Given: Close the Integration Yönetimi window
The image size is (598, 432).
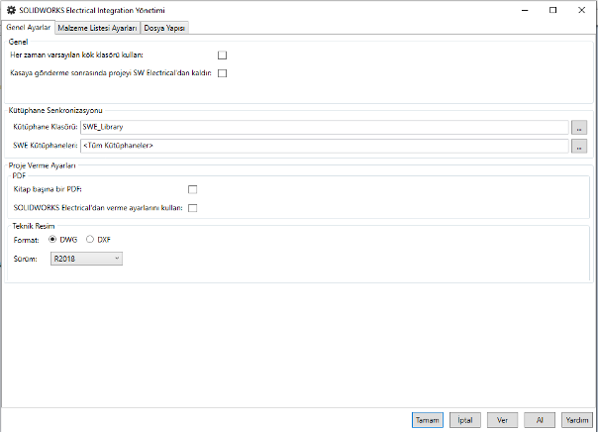Looking at the screenshot, I should [x=581, y=10].
